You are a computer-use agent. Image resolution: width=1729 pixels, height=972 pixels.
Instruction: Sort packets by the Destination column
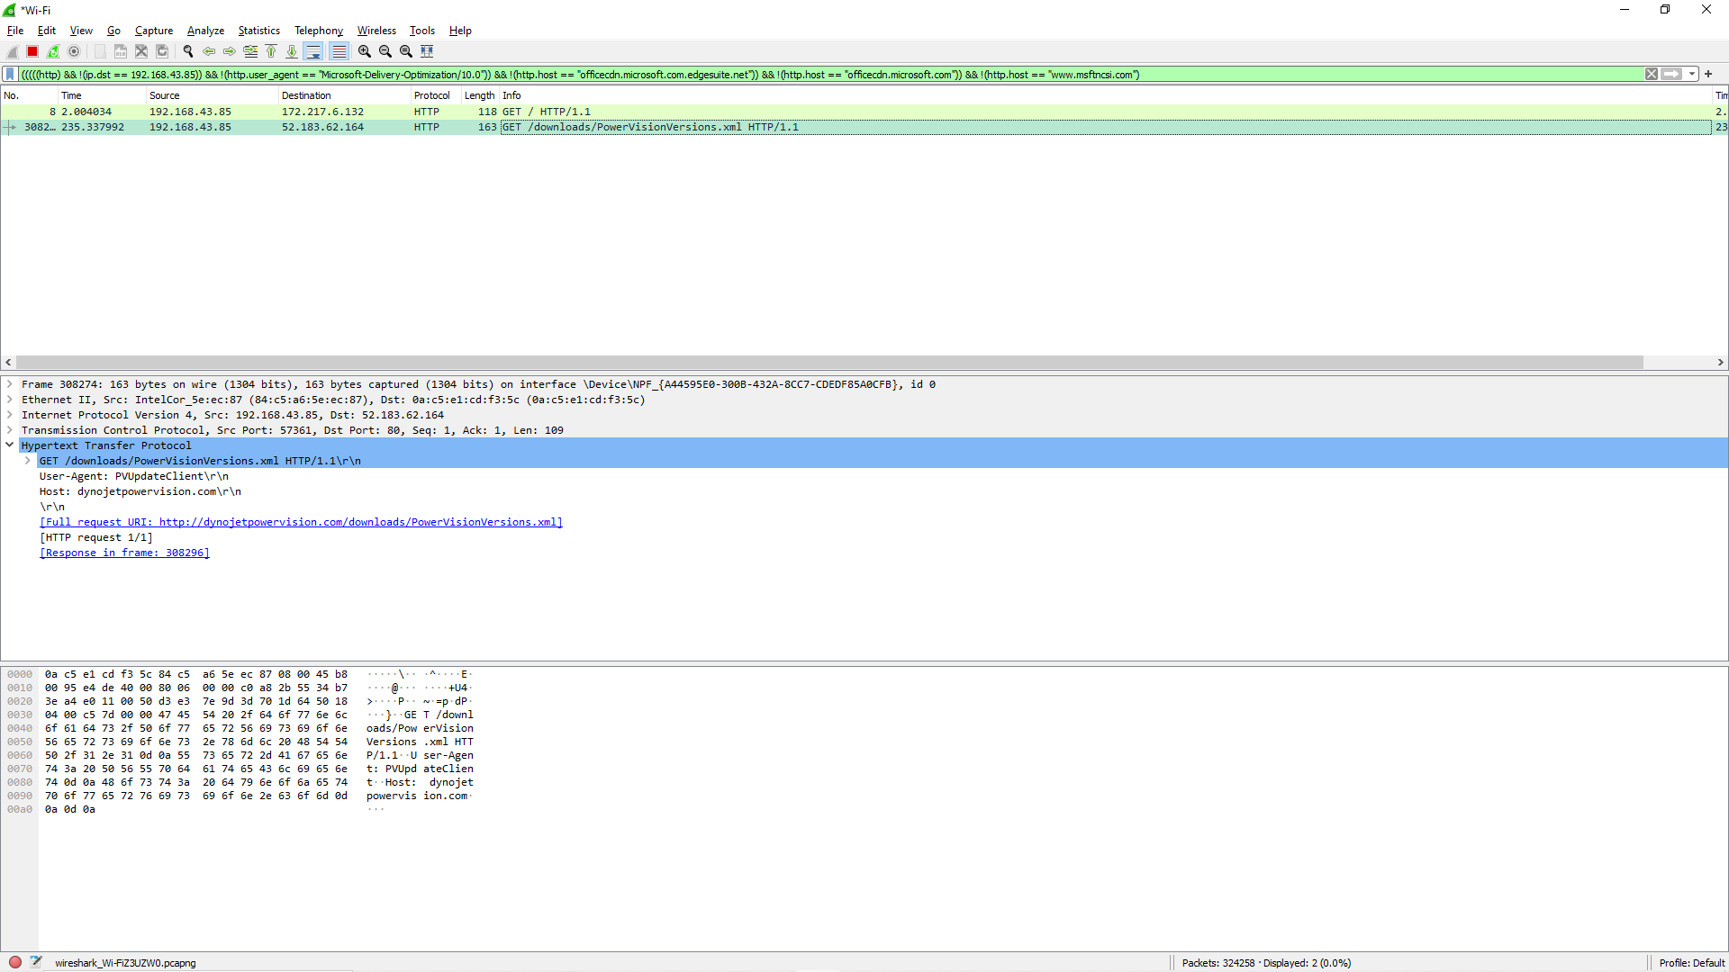pos(345,95)
